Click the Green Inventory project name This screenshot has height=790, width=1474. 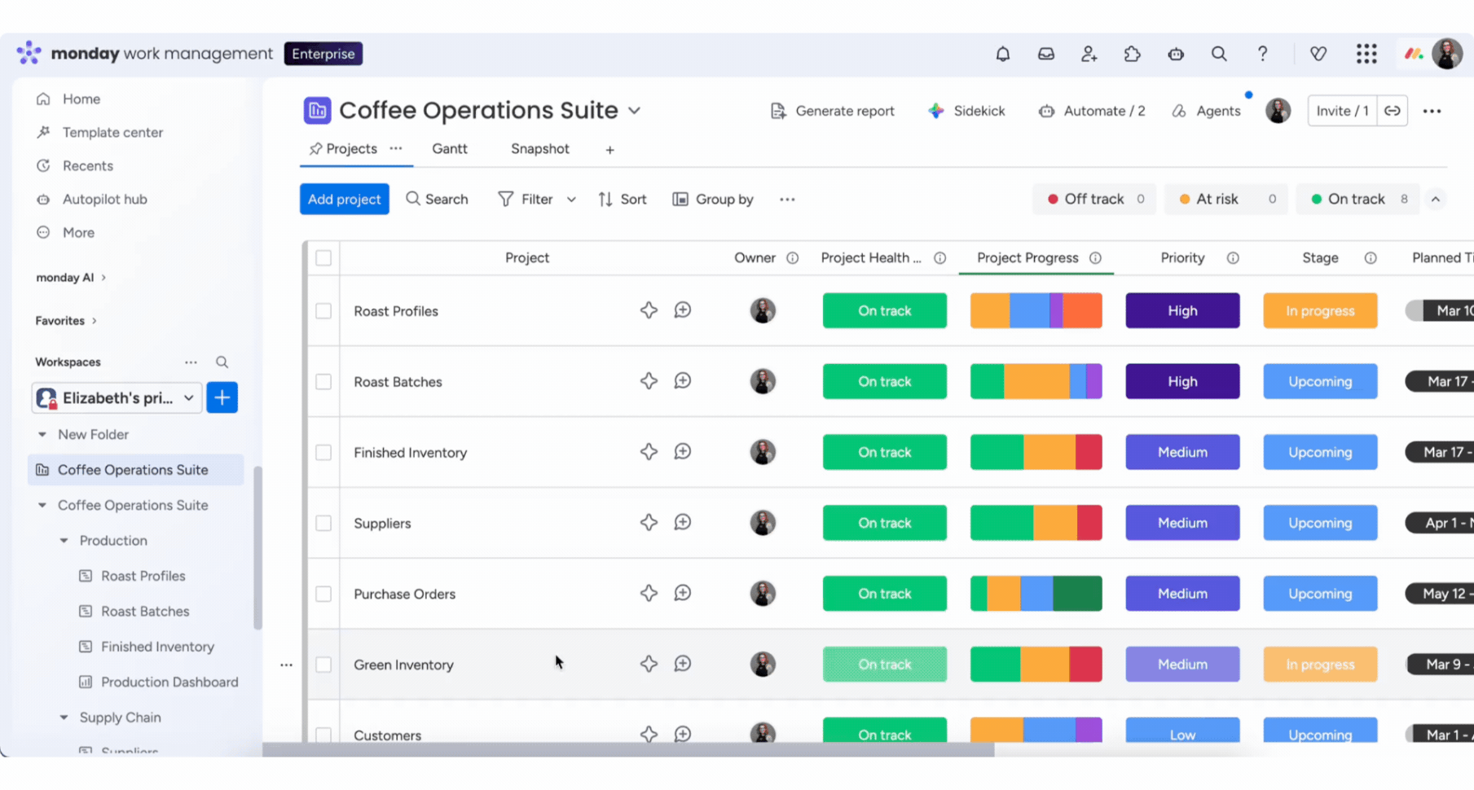[403, 665]
